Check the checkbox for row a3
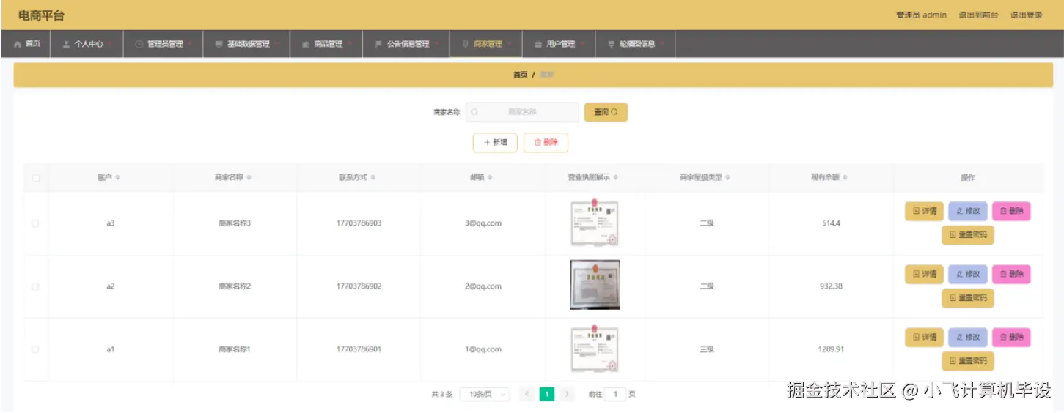Image resolution: width=1064 pixels, height=413 pixels. click(x=35, y=223)
